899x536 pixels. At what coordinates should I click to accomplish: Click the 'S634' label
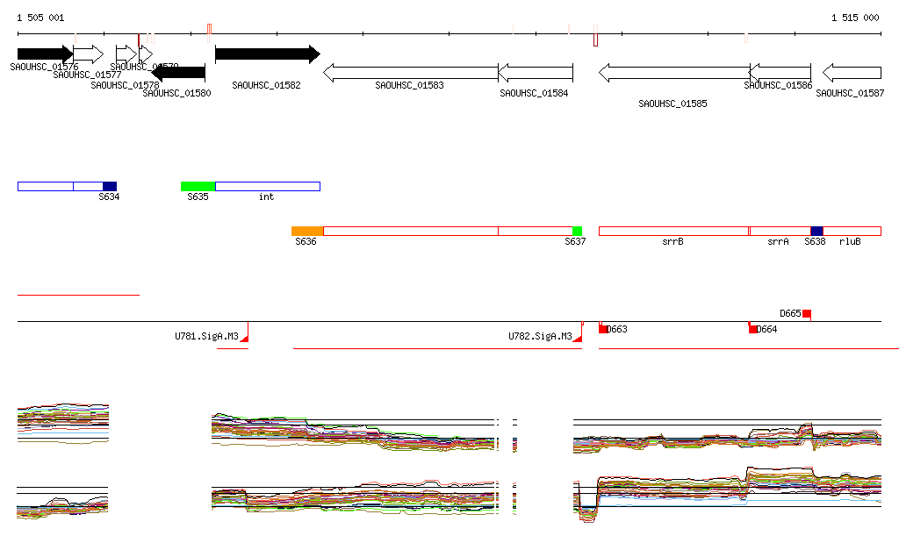109,197
